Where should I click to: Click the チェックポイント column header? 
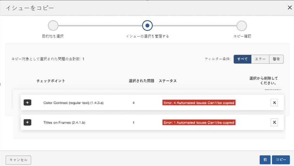tap(51, 81)
